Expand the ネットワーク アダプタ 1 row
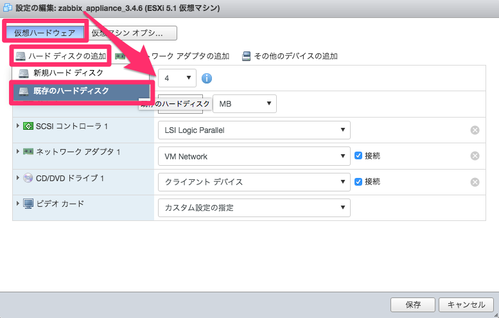 pos(18,151)
